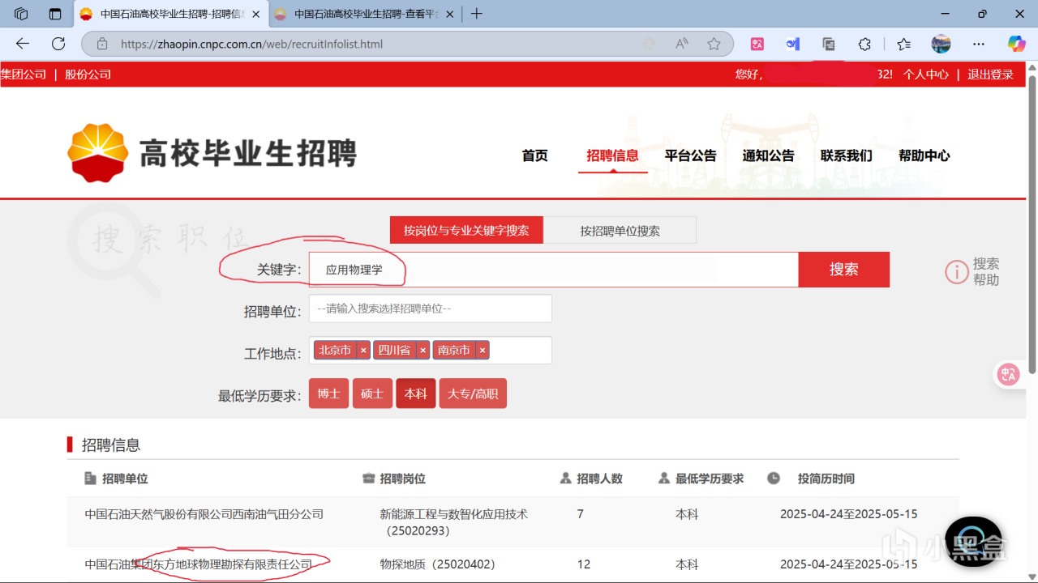Click the 关键字 input field
This screenshot has height=583, width=1038.
[x=554, y=270]
